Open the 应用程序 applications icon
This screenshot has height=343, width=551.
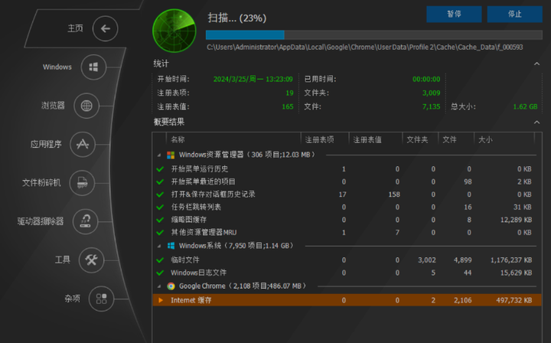tap(83, 145)
